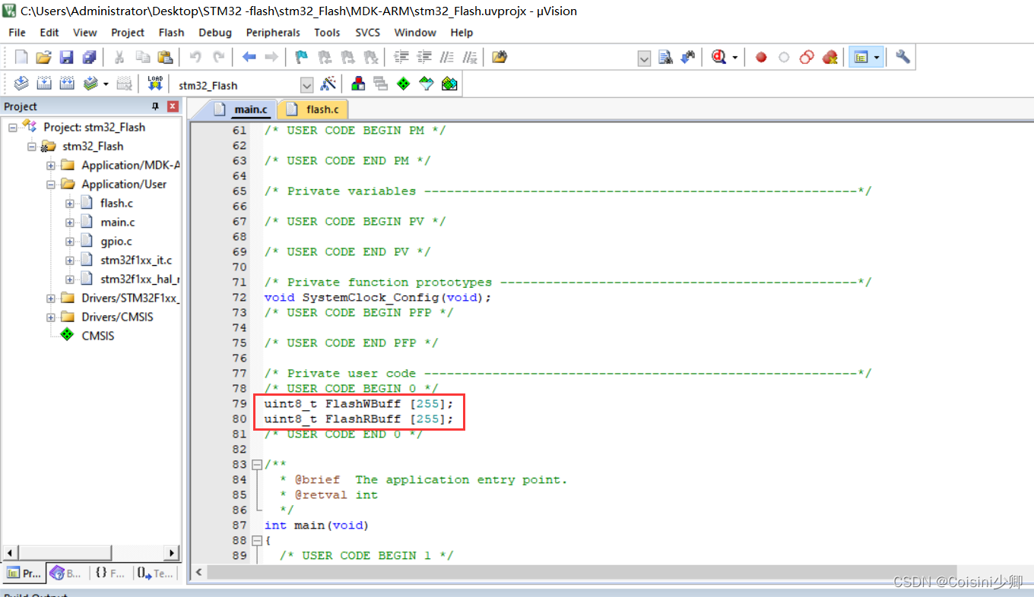Click the Save All icon
1034x597 pixels.
click(x=90, y=57)
